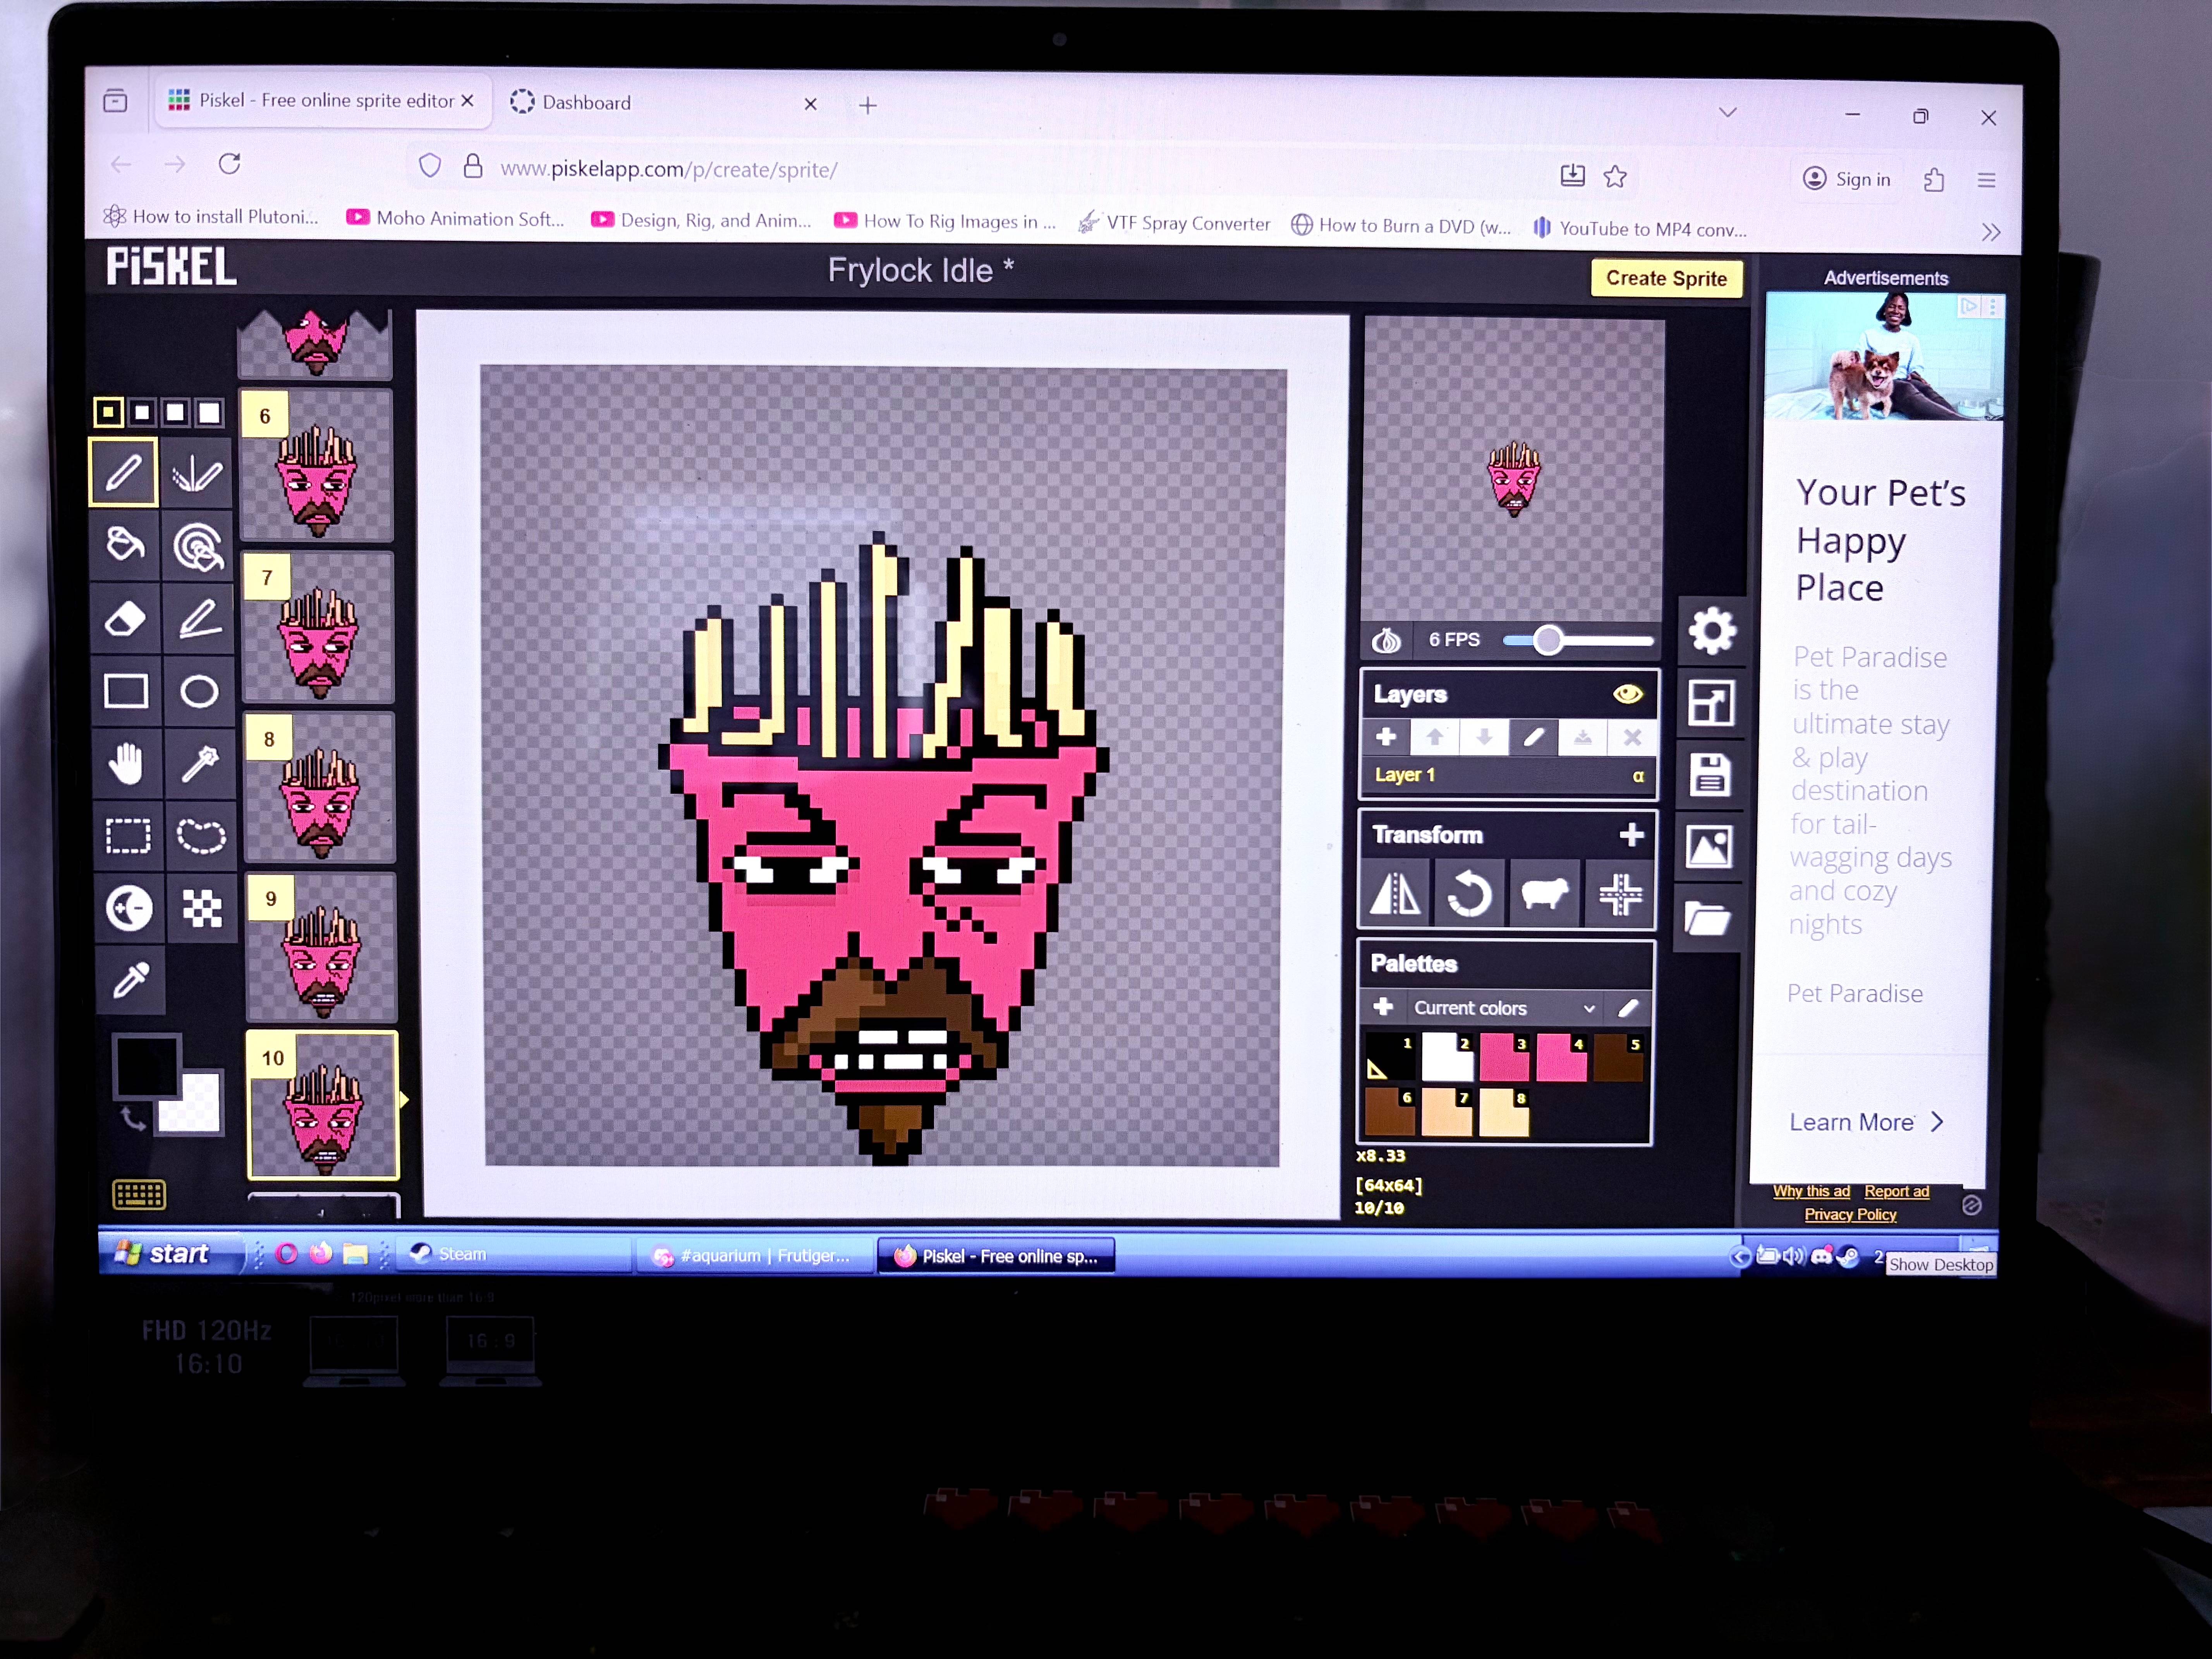Select the Eraser tool
The width and height of the screenshot is (2212, 1659).
[x=125, y=618]
